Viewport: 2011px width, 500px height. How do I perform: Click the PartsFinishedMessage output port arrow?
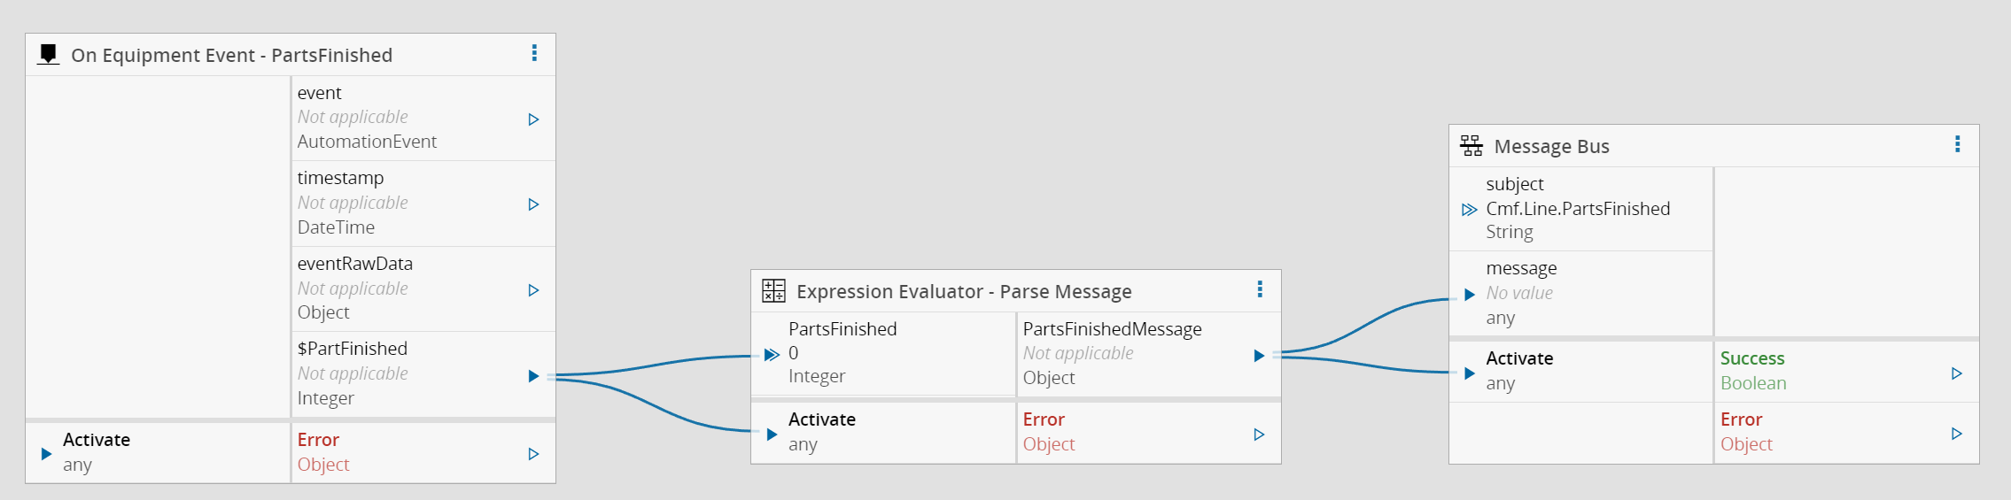1259,356
